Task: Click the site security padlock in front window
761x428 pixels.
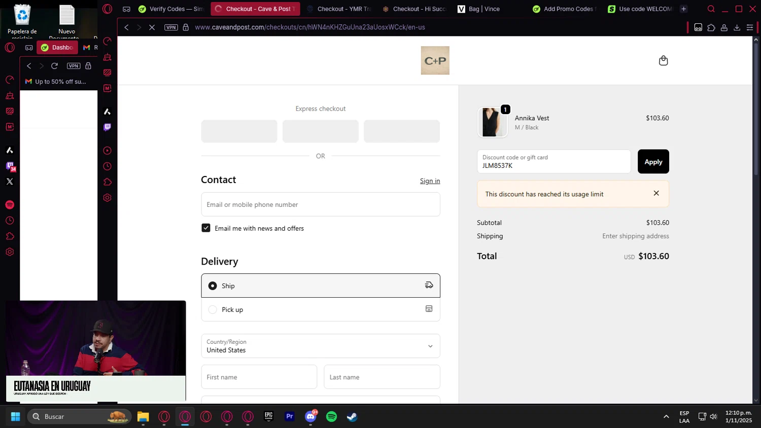Action: tap(186, 27)
